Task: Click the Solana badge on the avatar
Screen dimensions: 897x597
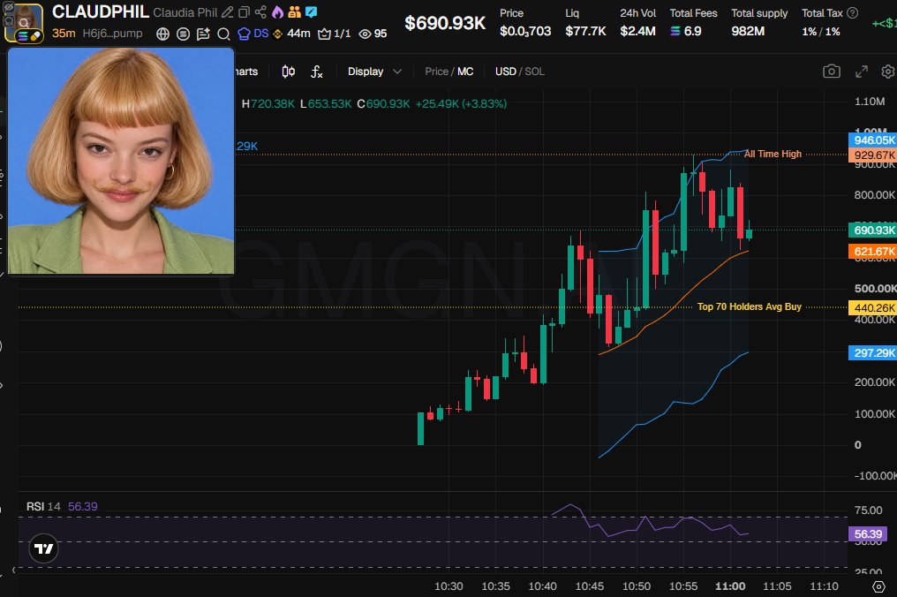Action: click(22, 36)
